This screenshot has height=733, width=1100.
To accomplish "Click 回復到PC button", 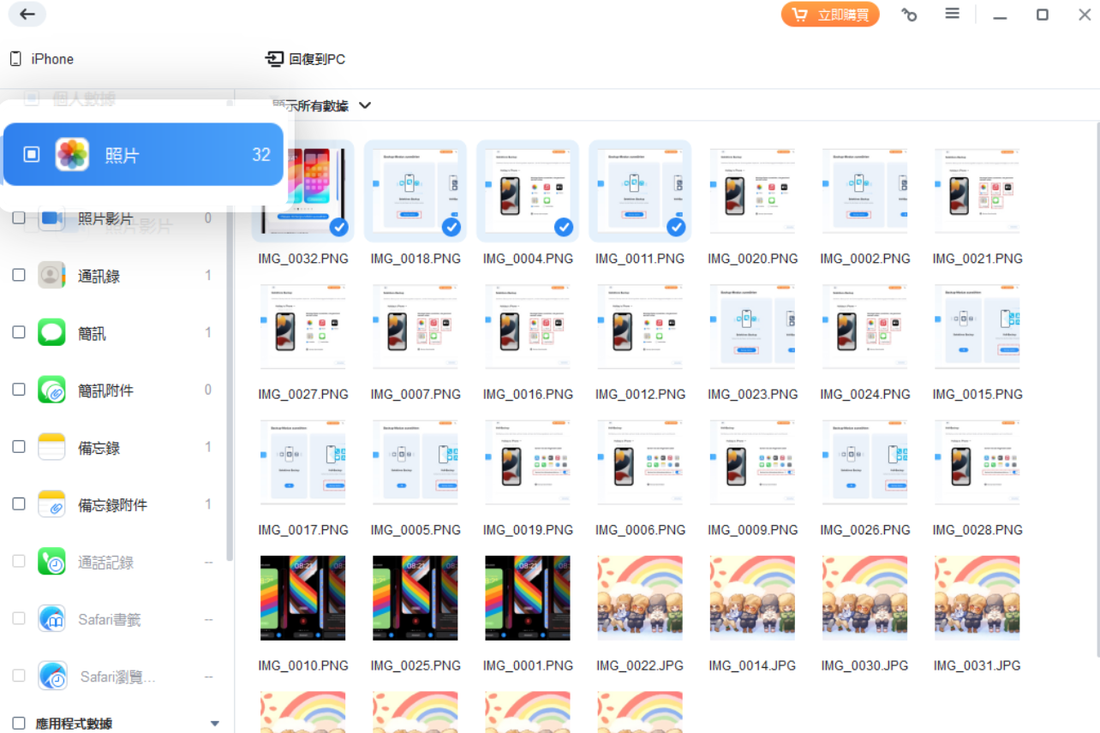I will pos(306,59).
